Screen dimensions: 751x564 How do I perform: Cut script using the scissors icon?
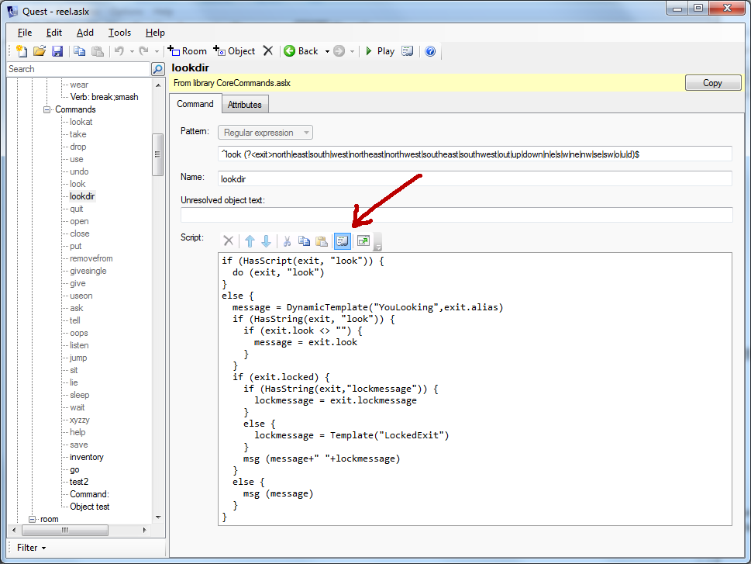[x=287, y=241]
